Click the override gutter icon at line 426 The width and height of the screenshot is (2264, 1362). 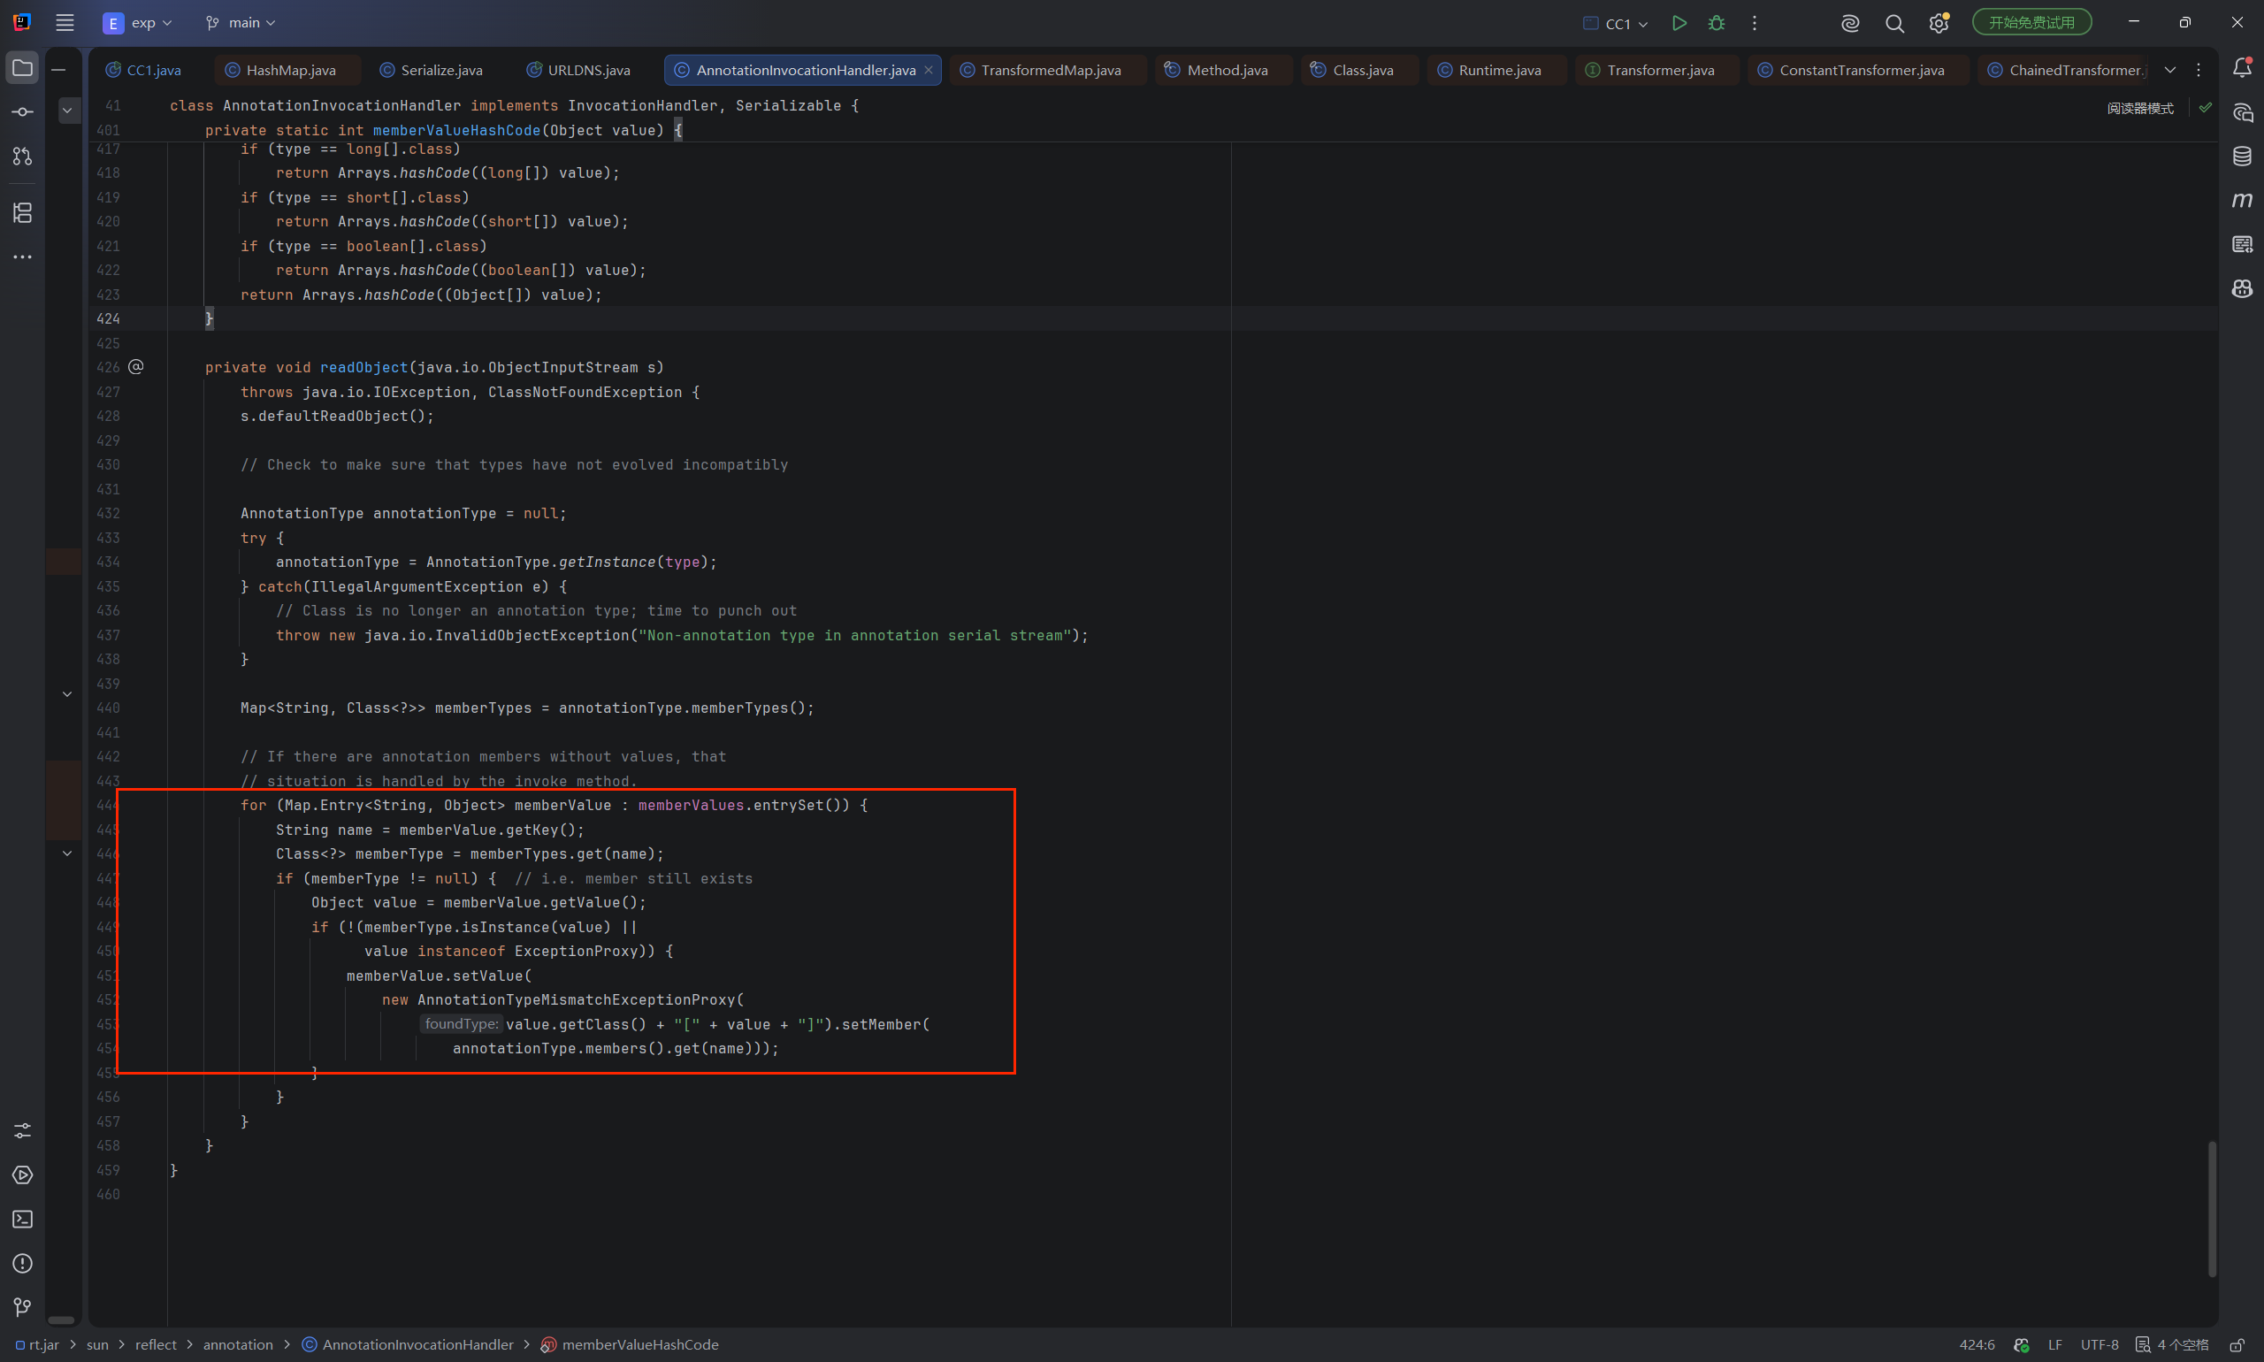pyautogui.click(x=136, y=366)
